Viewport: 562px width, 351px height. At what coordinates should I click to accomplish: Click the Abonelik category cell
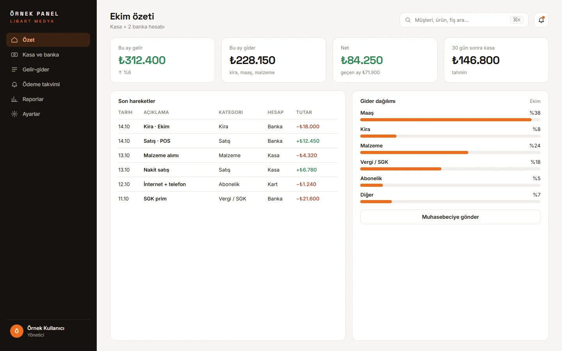coord(229,184)
